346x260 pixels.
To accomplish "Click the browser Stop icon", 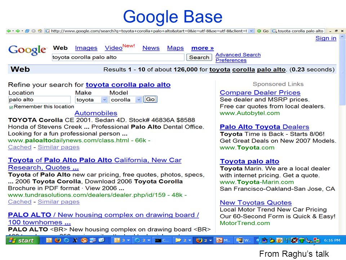I will click(34, 31).
